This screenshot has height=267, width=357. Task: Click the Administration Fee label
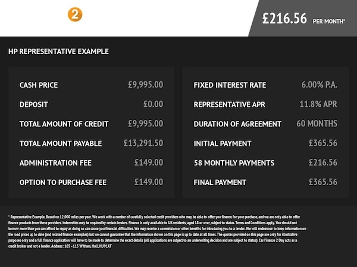pos(56,163)
